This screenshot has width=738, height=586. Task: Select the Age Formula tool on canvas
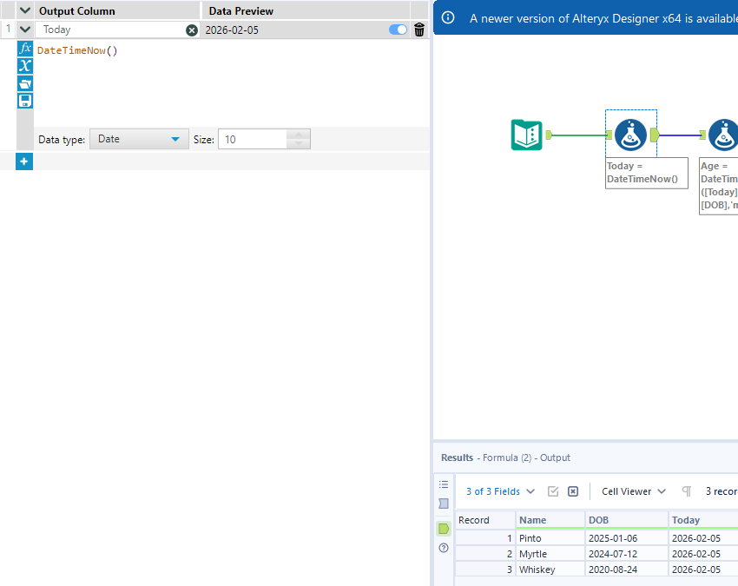[x=724, y=135]
